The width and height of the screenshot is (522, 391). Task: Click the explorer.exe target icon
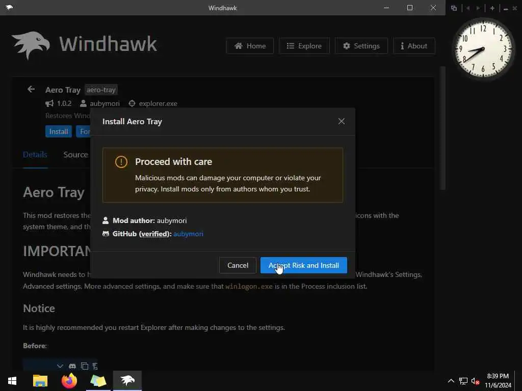(132, 103)
